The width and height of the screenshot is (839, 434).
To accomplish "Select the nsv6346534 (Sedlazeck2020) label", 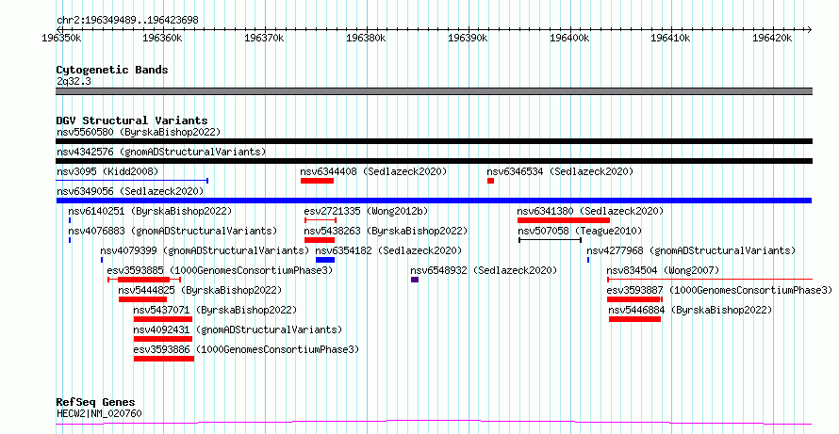I will pyautogui.click(x=560, y=171).
